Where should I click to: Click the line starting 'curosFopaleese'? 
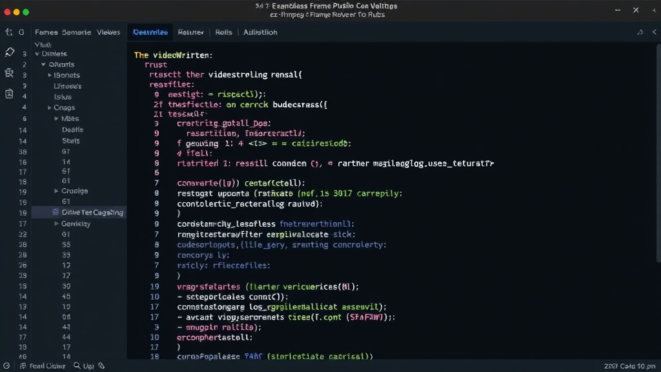275,356
